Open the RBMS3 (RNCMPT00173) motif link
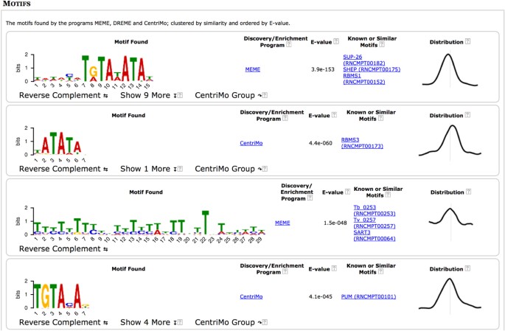The image size is (505, 331). [x=362, y=143]
